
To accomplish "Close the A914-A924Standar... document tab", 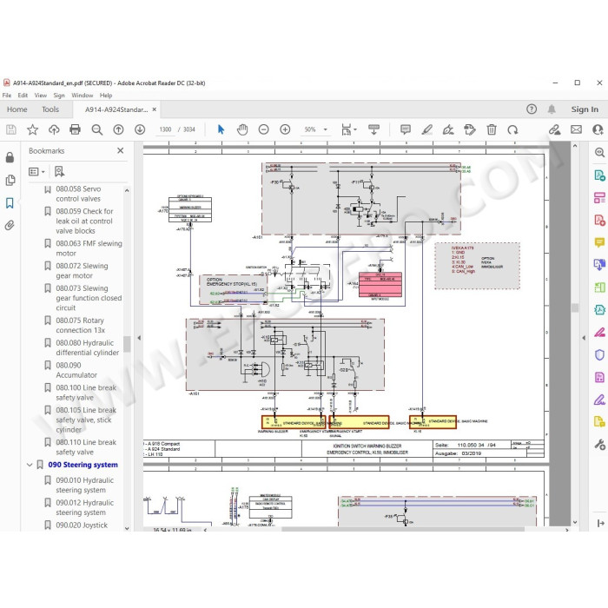I will click(155, 109).
